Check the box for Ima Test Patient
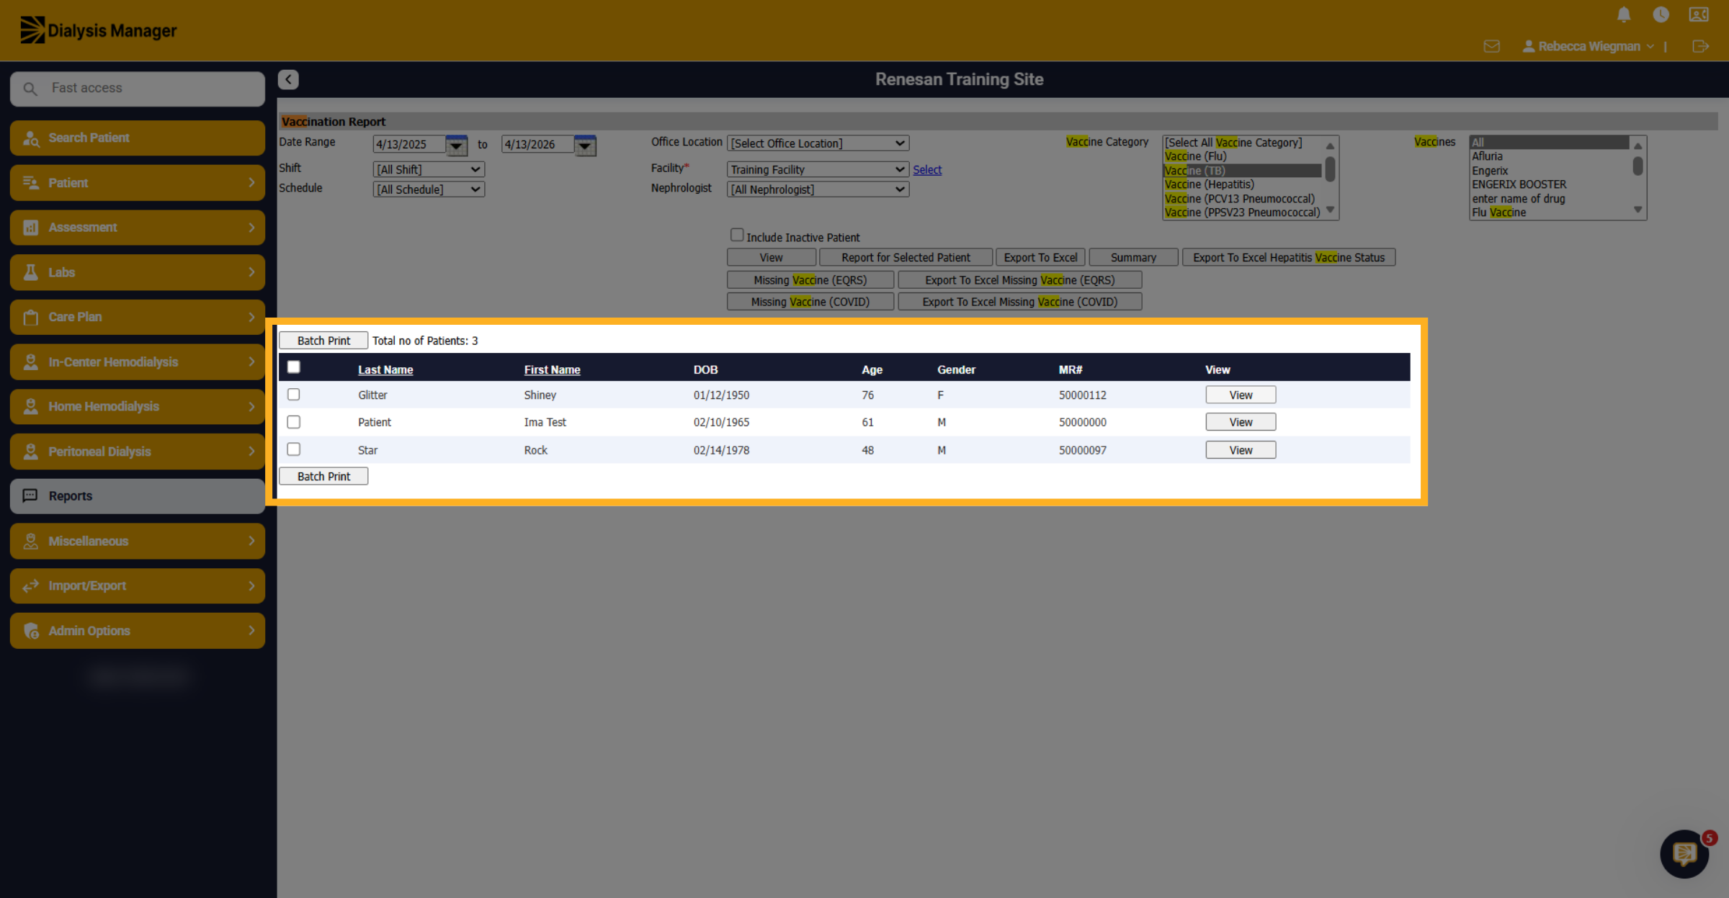This screenshot has width=1729, height=898. (293, 422)
